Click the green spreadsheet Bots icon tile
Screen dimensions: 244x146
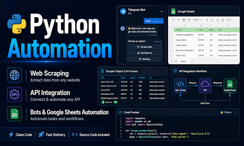pos(14,114)
